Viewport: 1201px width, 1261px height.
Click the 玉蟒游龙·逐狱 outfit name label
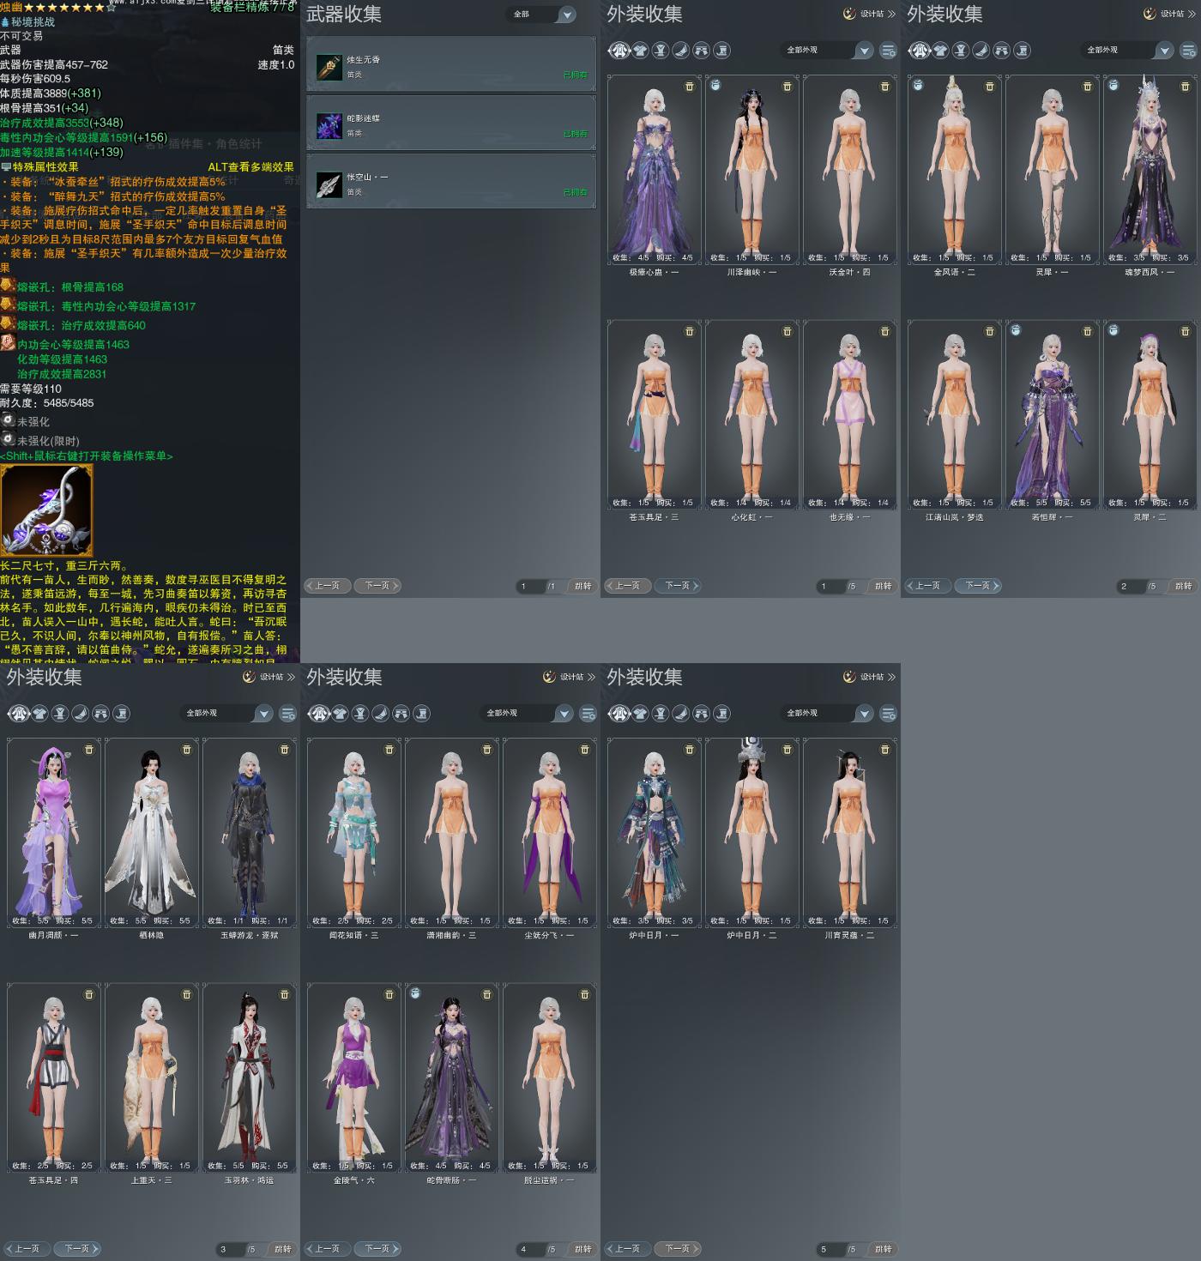(249, 935)
